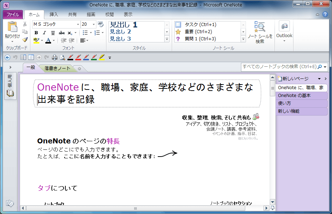Select the Format Painter brush icon
Viewport: 332px width, 214px height.
point(25,40)
